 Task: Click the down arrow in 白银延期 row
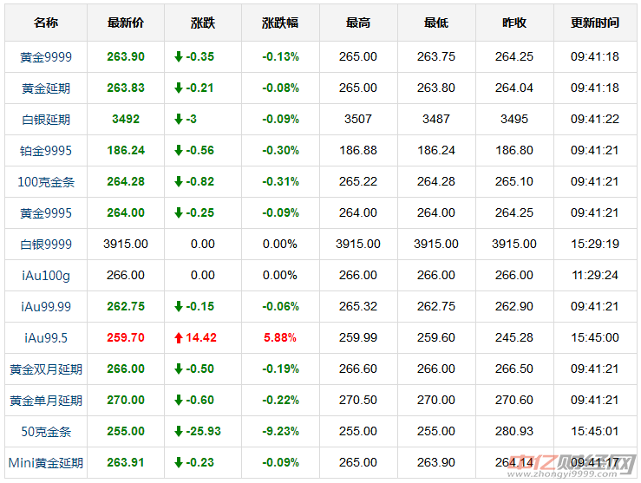[179, 120]
